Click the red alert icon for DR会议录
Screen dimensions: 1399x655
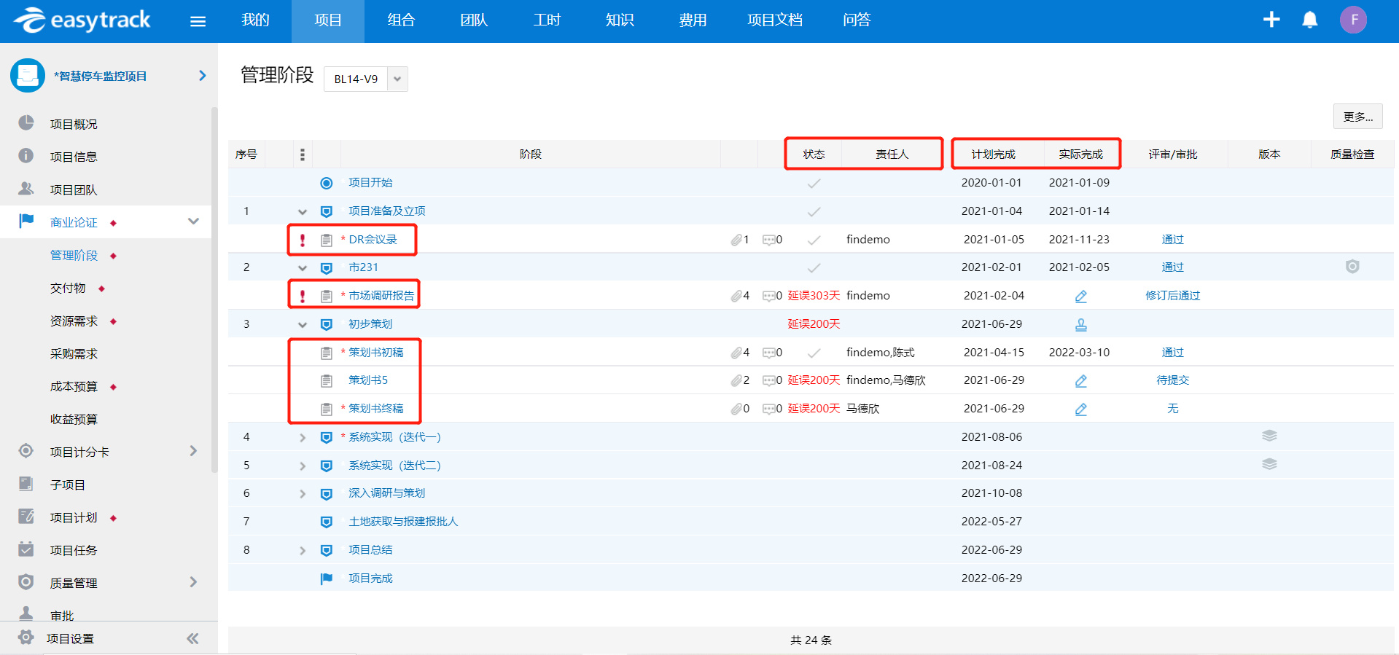[x=303, y=240]
